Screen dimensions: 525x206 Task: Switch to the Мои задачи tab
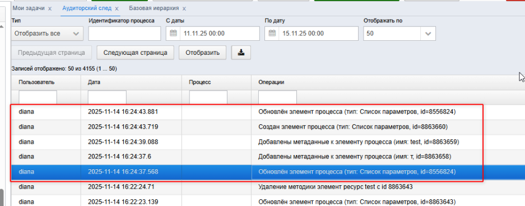pos(29,8)
